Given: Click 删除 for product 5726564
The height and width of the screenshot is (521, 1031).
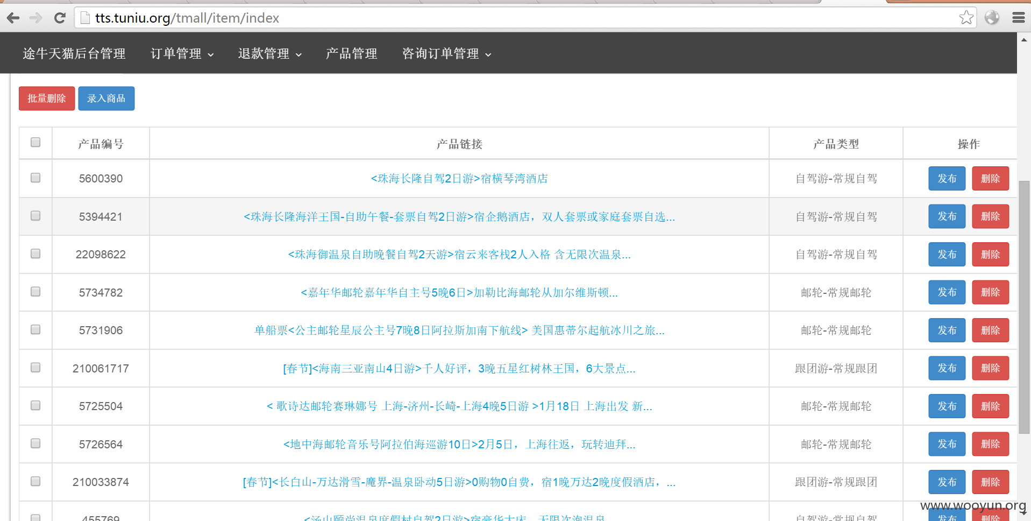Looking at the screenshot, I should (990, 444).
